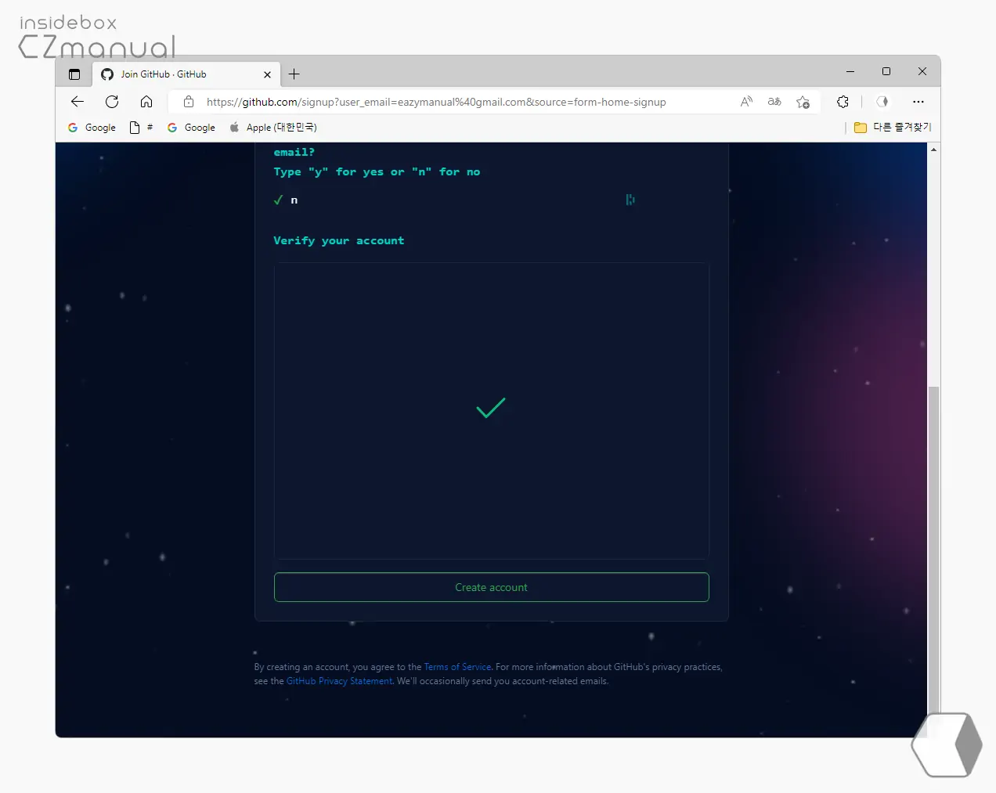996x793 pixels.
Task: Open the 다른 즐겨찾기 favorites folder
Action: coord(893,128)
